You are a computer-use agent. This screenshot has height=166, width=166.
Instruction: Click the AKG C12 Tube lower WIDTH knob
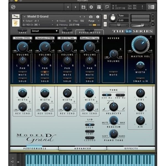pos(67,93)
